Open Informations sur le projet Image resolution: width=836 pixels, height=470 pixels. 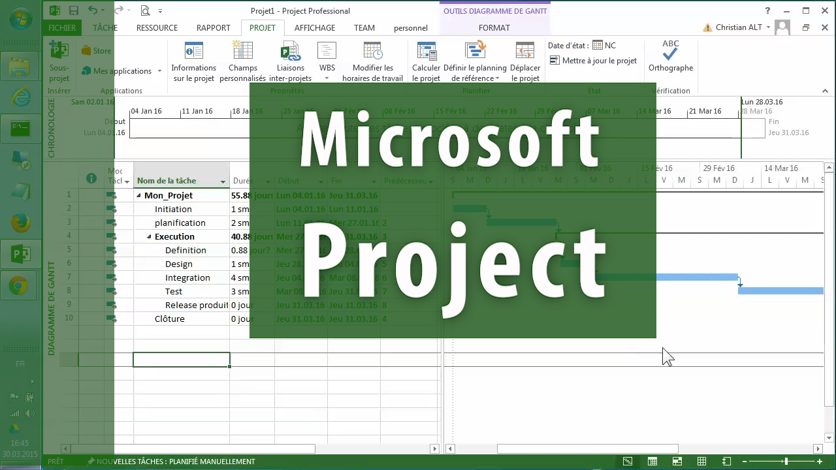(x=193, y=61)
